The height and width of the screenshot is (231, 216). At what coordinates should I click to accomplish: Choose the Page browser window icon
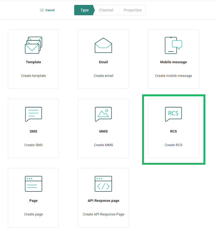click(x=33, y=184)
